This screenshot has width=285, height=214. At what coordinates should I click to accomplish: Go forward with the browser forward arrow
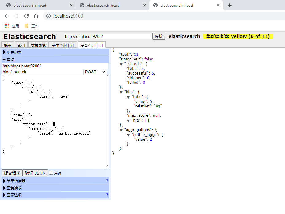[x=17, y=16]
